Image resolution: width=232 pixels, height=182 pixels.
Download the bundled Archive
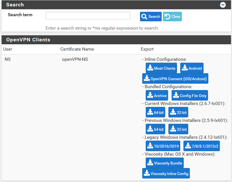157,95
